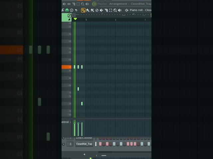Toggle third step of ClosedHat_Trap row
The image size is (213, 159).
point(107,144)
